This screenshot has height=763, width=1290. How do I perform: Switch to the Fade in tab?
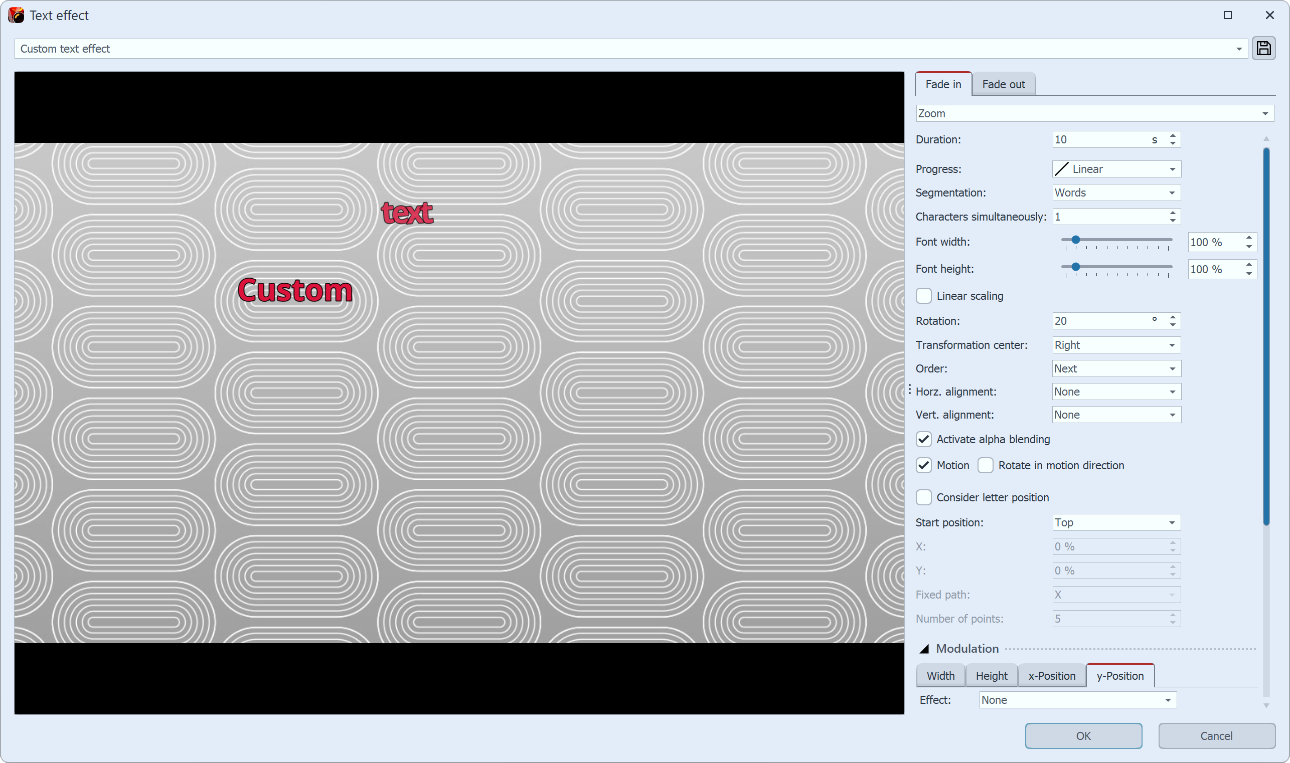[x=942, y=84]
